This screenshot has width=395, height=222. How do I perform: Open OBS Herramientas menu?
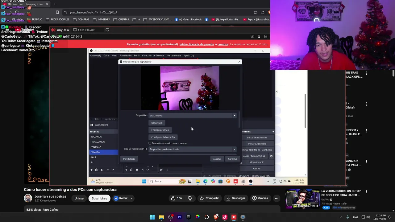tap(174, 55)
